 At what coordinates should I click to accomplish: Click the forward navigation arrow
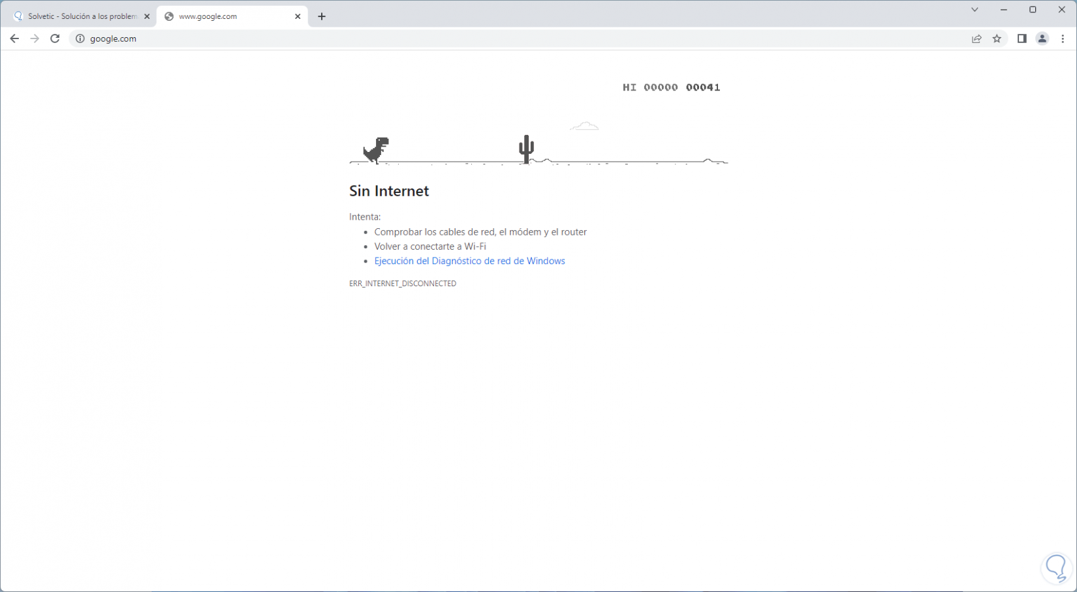35,38
